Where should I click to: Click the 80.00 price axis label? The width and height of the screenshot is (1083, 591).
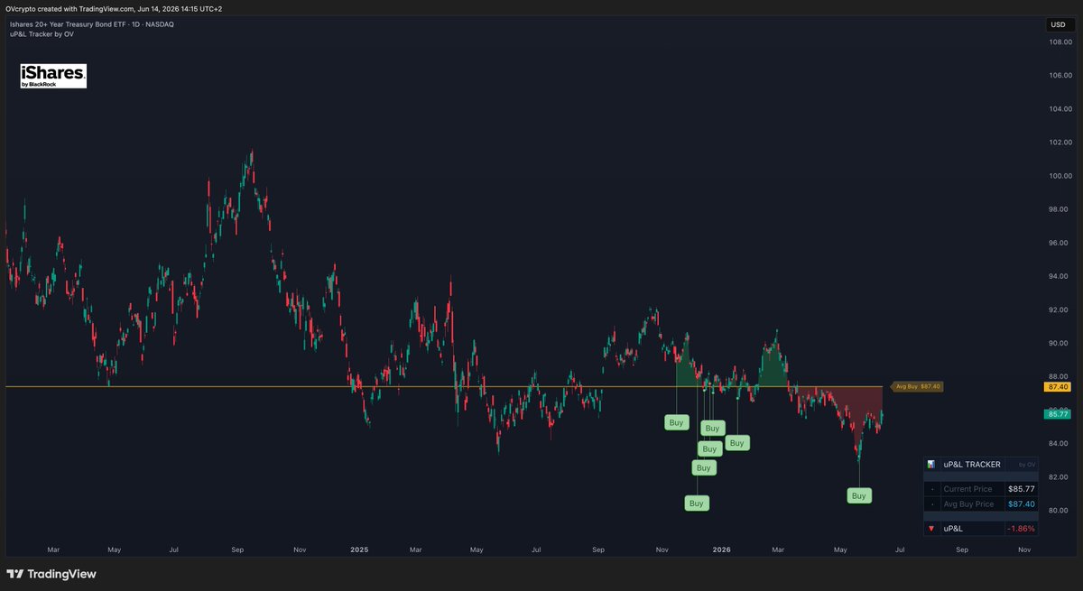click(x=1060, y=510)
